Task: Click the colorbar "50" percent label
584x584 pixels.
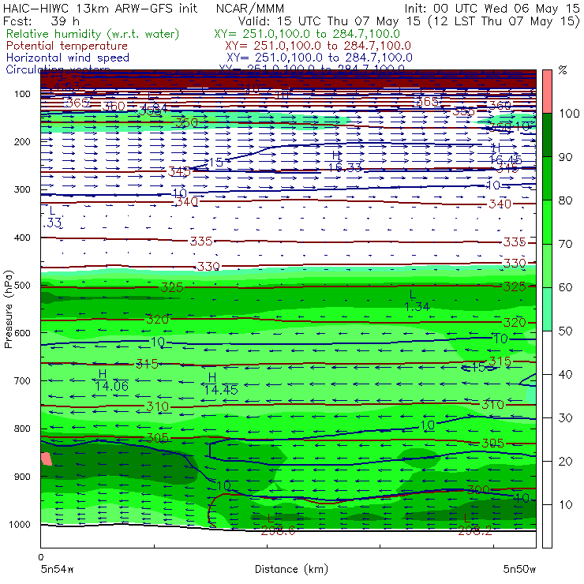Action: [x=565, y=331]
